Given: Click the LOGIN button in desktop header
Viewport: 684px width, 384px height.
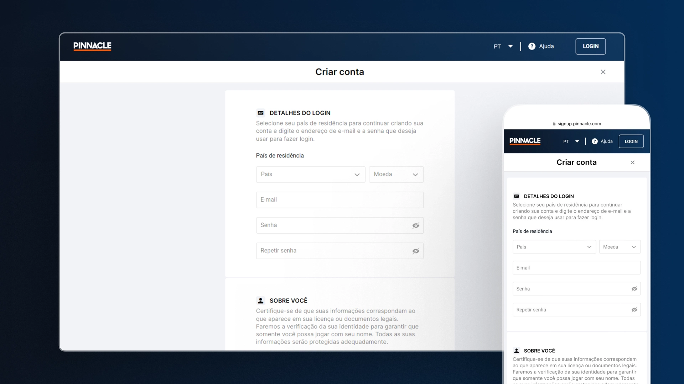Looking at the screenshot, I should (x=590, y=46).
